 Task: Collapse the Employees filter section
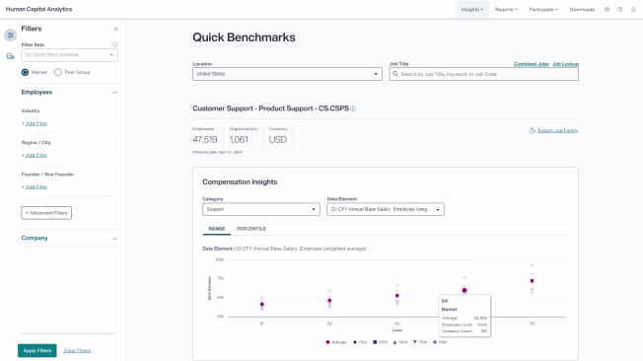pyautogui.click(x=114, y=93)
